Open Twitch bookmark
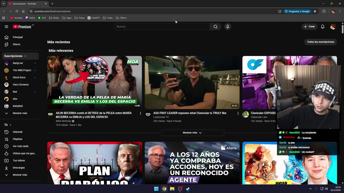Viewport: 344px width, 193px height. coord(30,18)
